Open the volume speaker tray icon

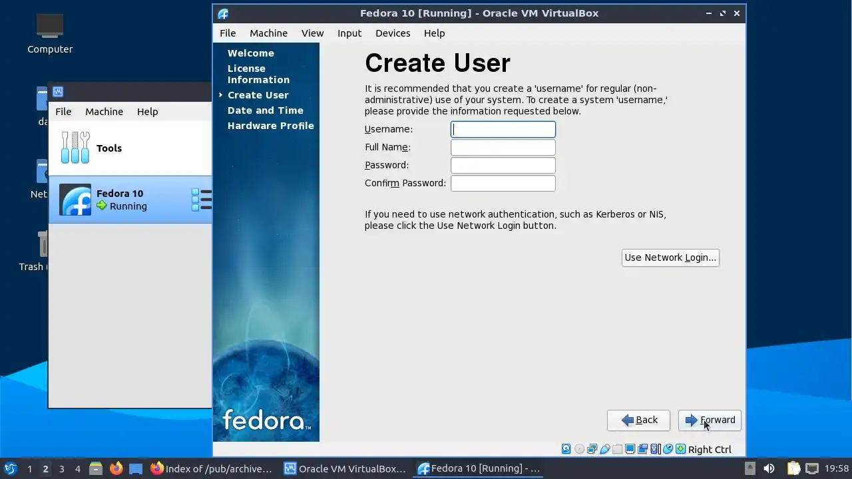769,468
